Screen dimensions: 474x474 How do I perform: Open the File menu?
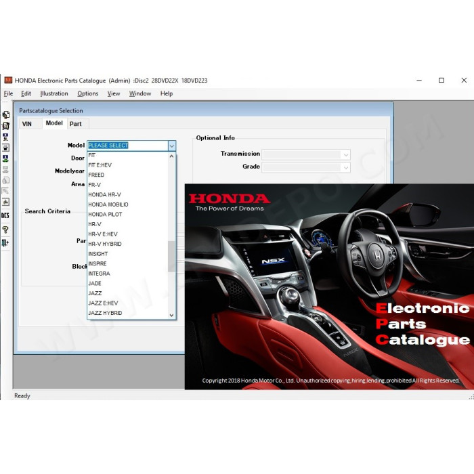(x=8, y=93)
